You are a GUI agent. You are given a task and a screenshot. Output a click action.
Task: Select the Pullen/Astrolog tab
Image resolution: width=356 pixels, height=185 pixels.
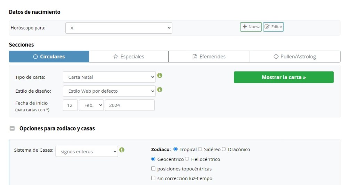295,57
